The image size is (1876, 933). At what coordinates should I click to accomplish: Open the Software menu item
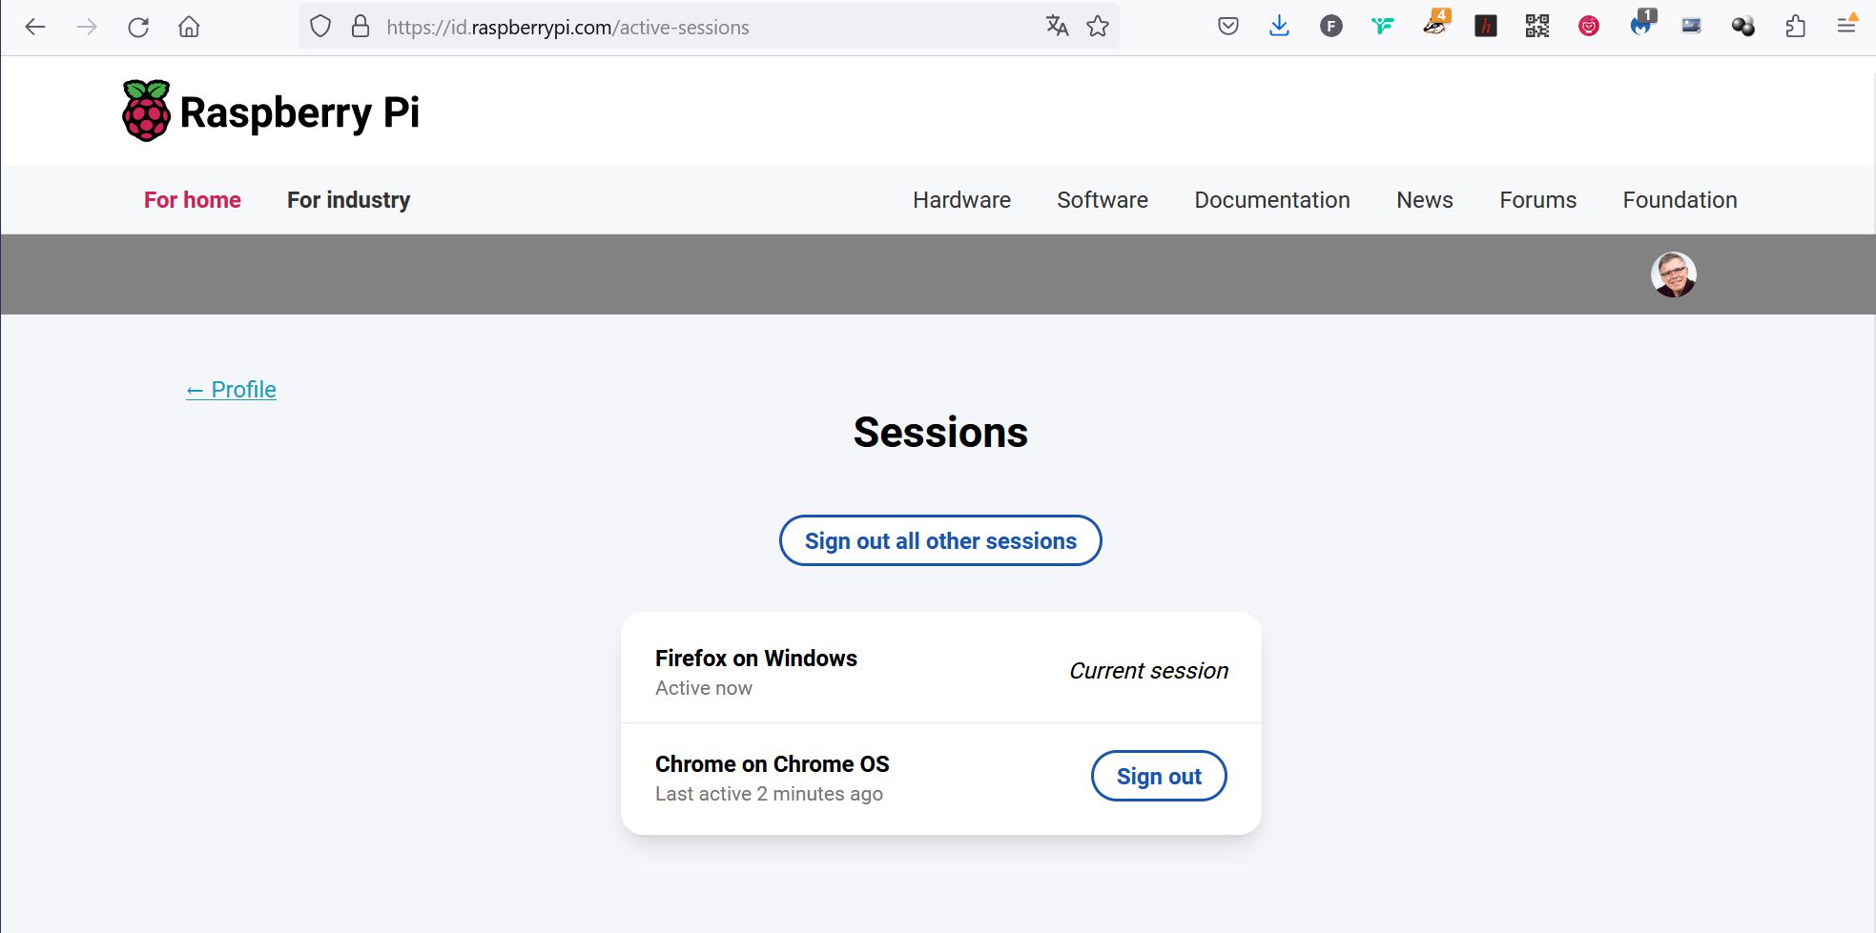[1103, 200]
